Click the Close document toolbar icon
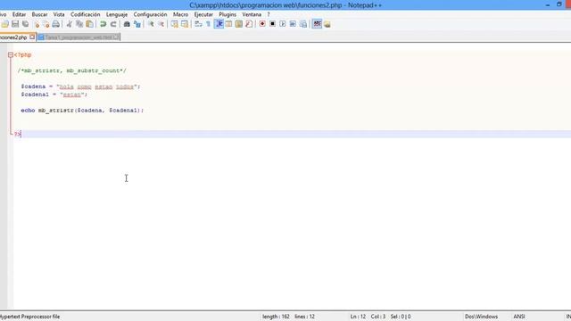Viewport: 571px width, 321px height. (37, 24)
